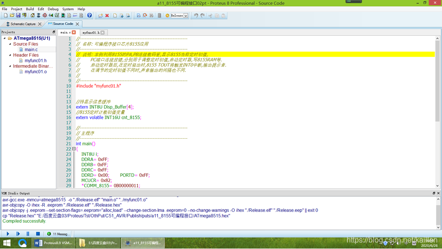
Task: Open Bill of Materials toolbar icon
Action: pyautogui.click(x=69, y=16)
